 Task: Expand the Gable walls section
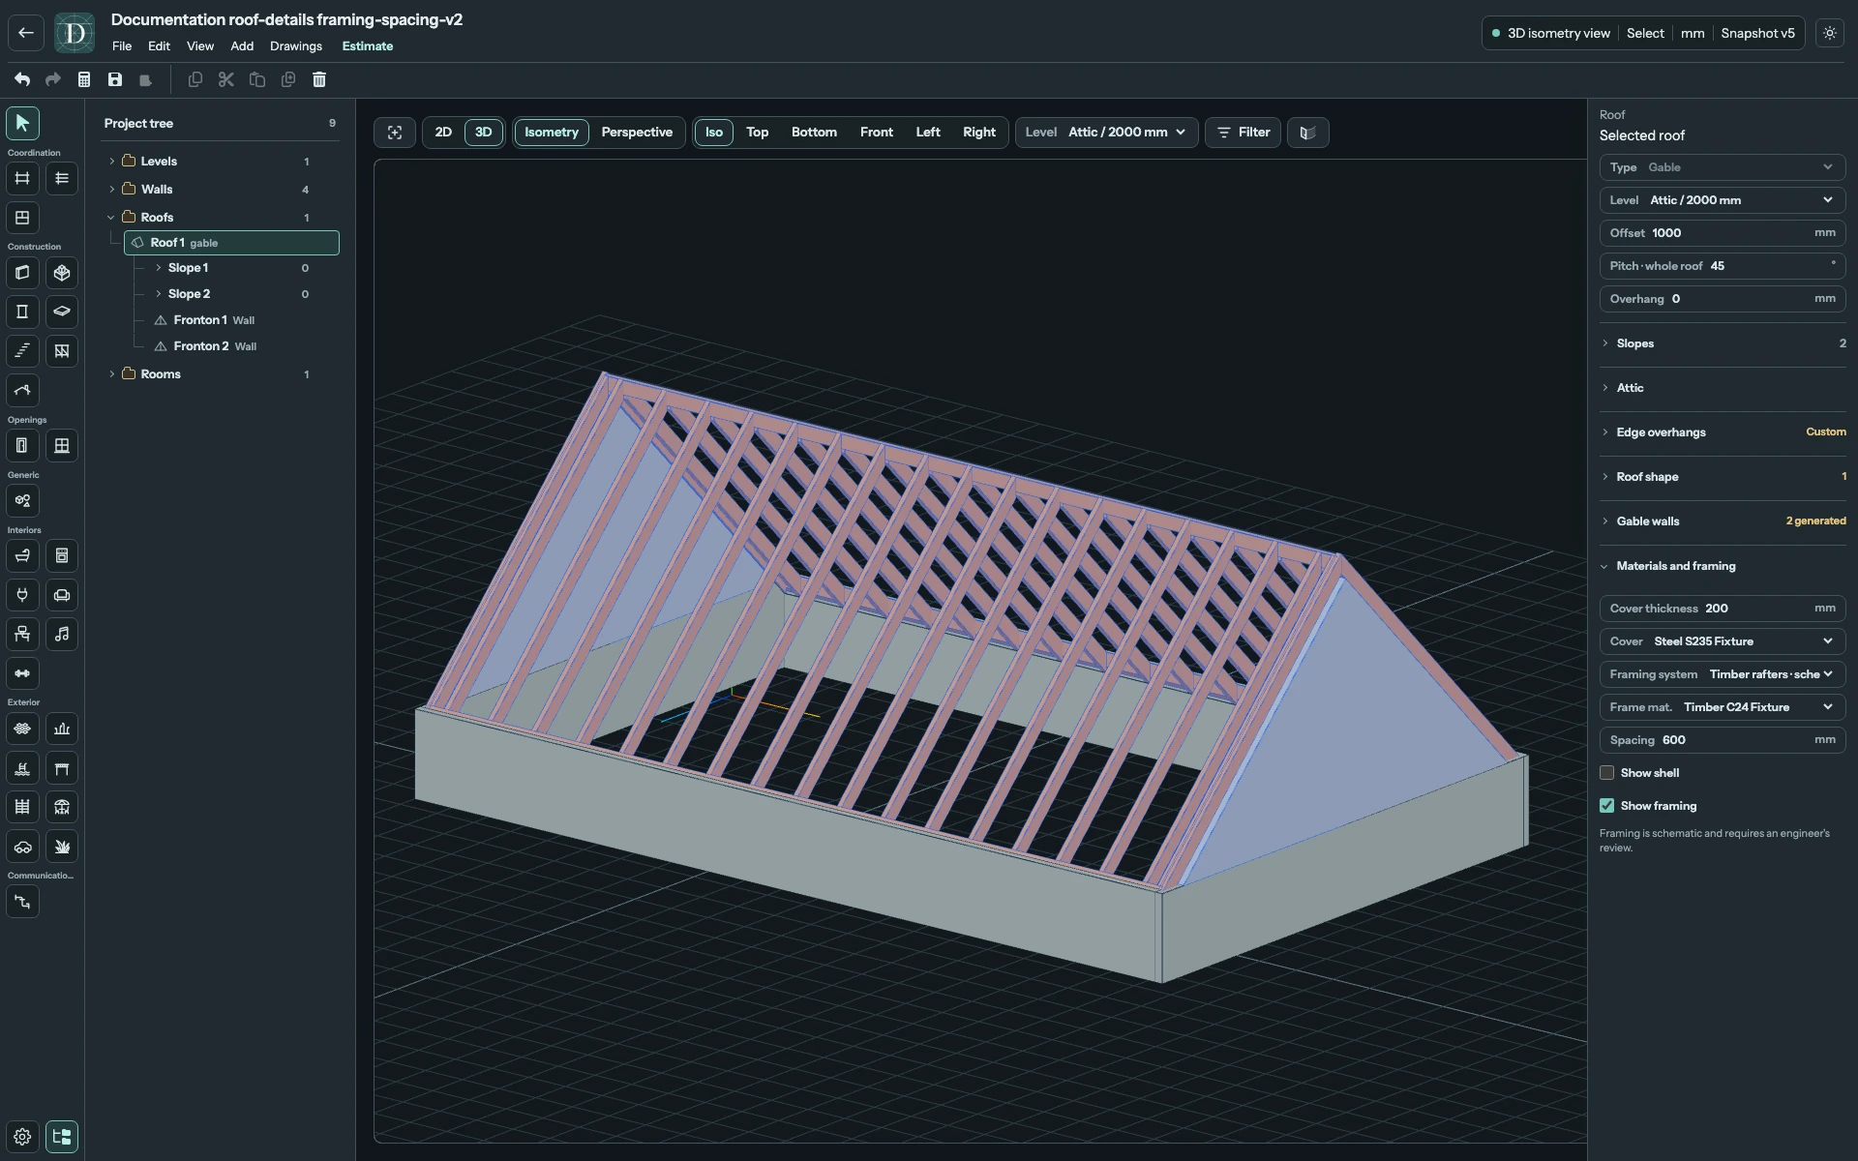point(1723,521)
